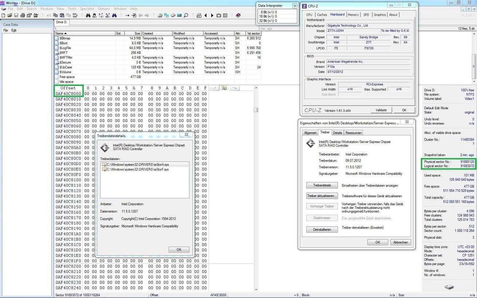Image resolution: width=477 pixels, height=298 pixels.
Task: Switch to CPU tab in CPU-Z
Action: [x=309, y=15]
